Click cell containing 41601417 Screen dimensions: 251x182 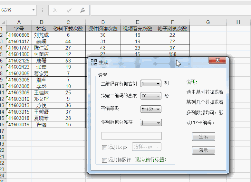point(19,41)
